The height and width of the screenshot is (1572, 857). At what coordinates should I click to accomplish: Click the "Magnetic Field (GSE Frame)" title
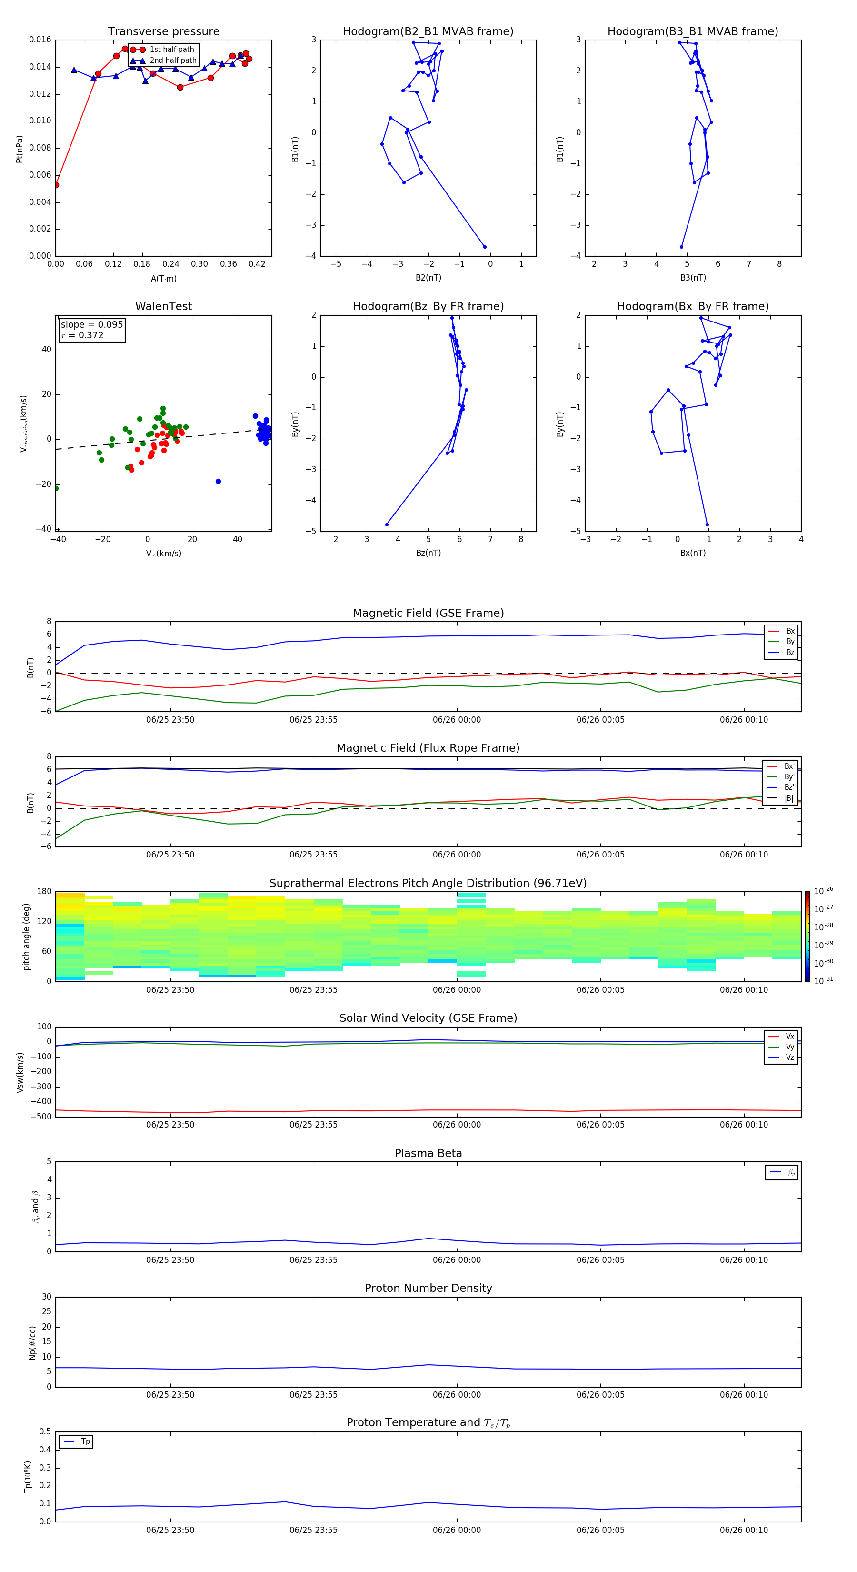coord(428,613)
